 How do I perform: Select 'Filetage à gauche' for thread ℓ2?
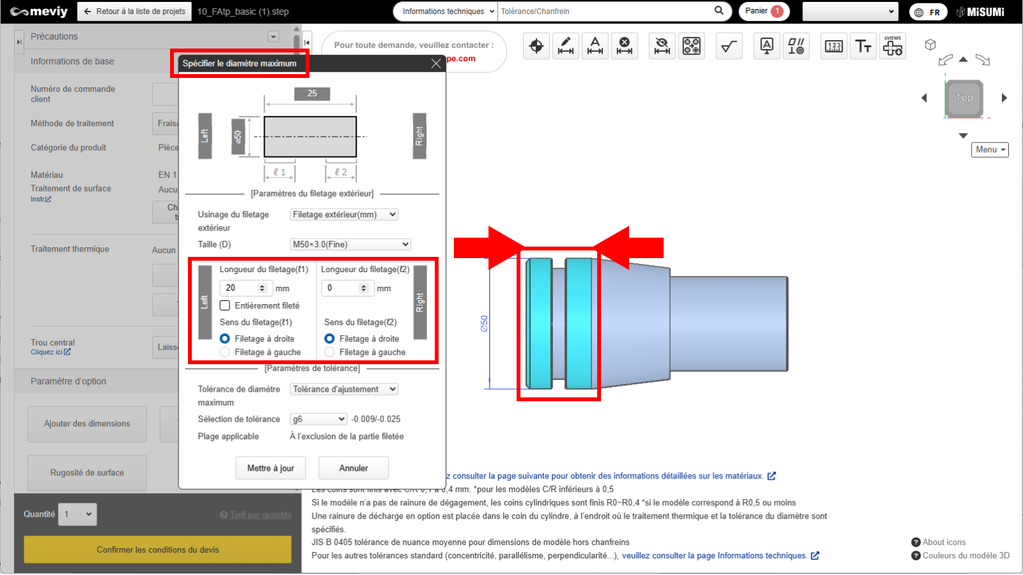(x=329, y=352)
